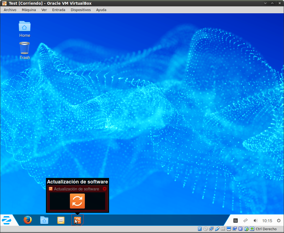Open the power menu in system tray
The image size is (284, 233).
(x=278, y=221)
